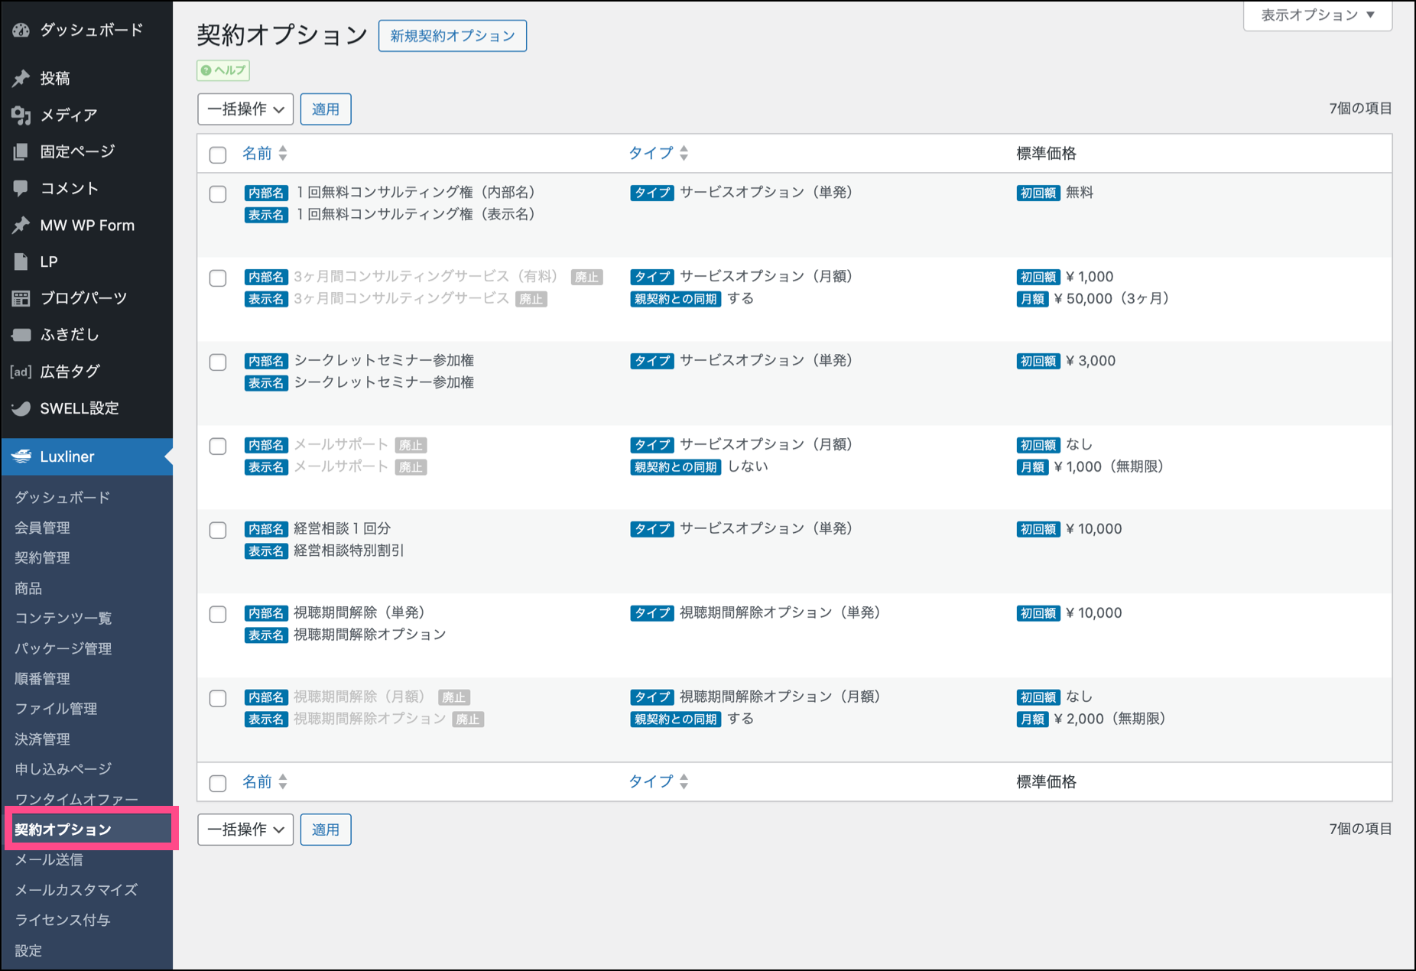The height and width of the screenshot is (971, 1416).
Task: Tick the checkbox for 経営相談１回分
Action: pos(218,530)
